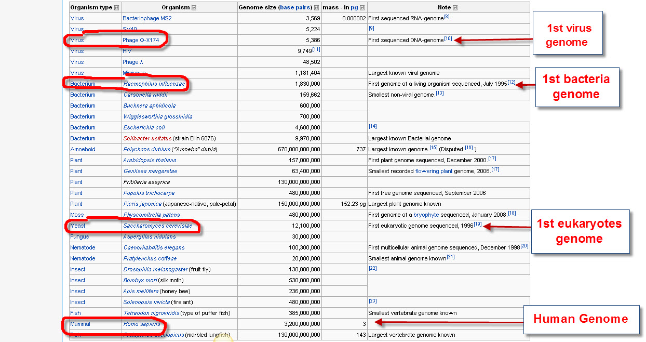Open Fungus organism type link

(79, 236)
